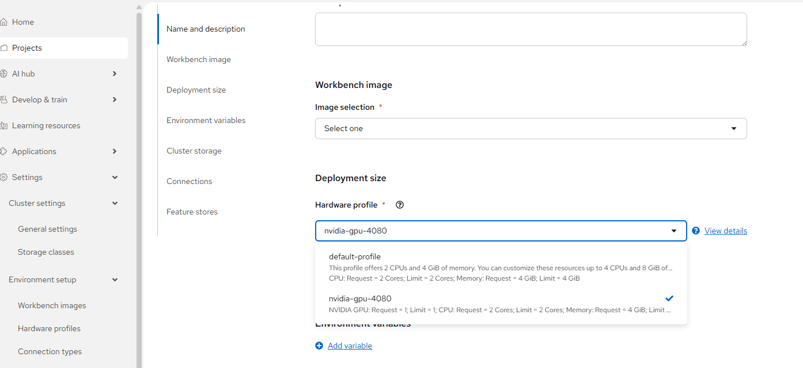Viewport: 803px width, 368px height.
Task: Click the Develop & train sidebar icon
Action: [4, 99]
